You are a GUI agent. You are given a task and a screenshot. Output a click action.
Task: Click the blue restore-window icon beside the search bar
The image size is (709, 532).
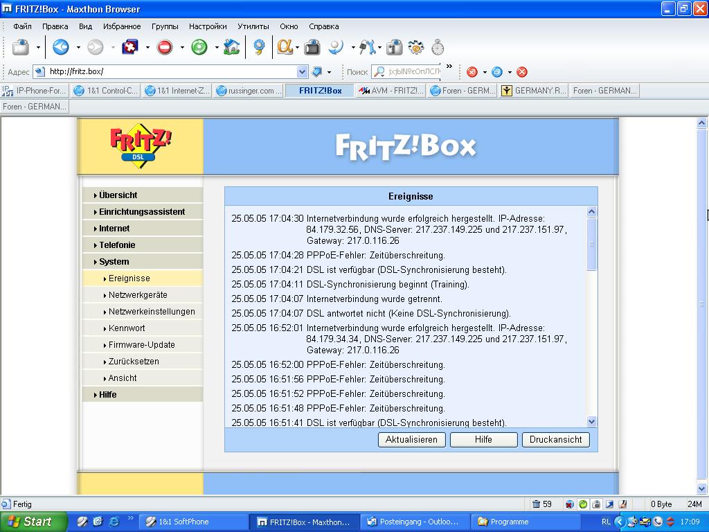coord(497,72)
